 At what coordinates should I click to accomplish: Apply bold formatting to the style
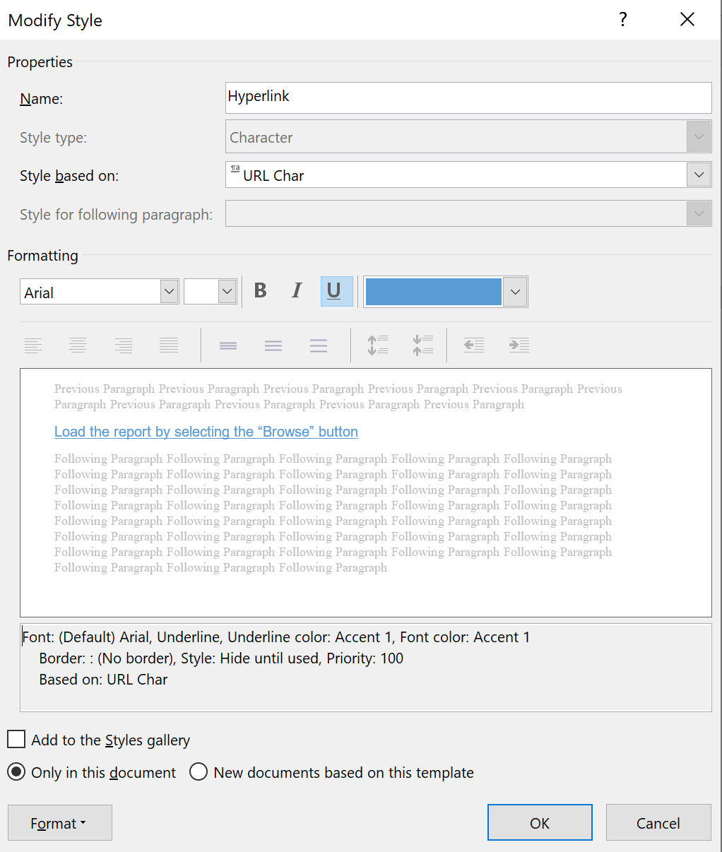[x=260, y=291]
